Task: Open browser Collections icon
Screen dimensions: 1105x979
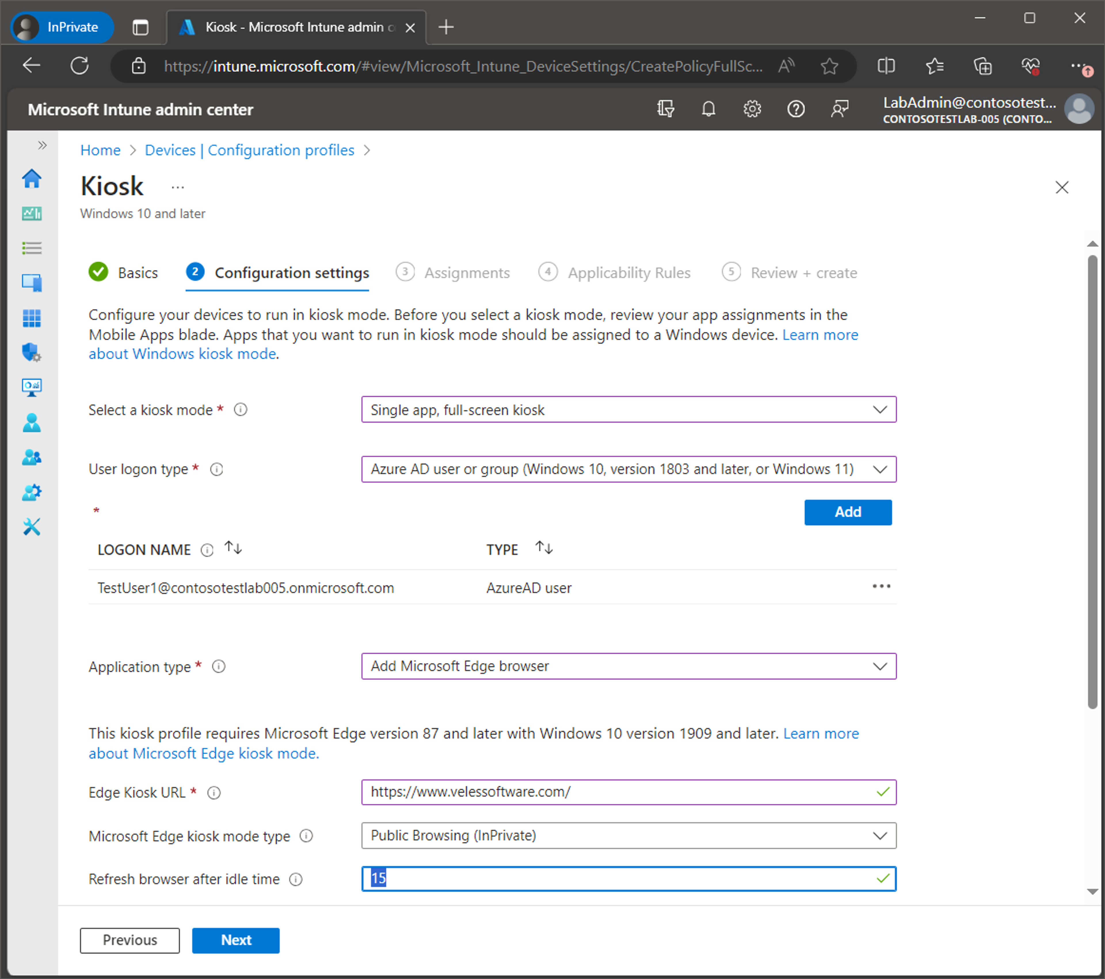Action: tap(983, 66)
